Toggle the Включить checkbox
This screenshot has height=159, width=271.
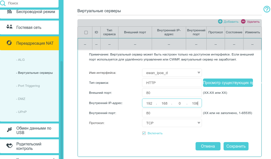click(x=144, y=133)
